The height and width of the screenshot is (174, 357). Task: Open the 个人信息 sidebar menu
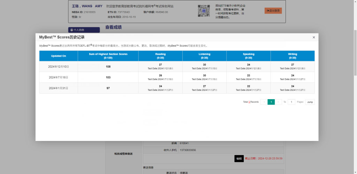(84, 30)
